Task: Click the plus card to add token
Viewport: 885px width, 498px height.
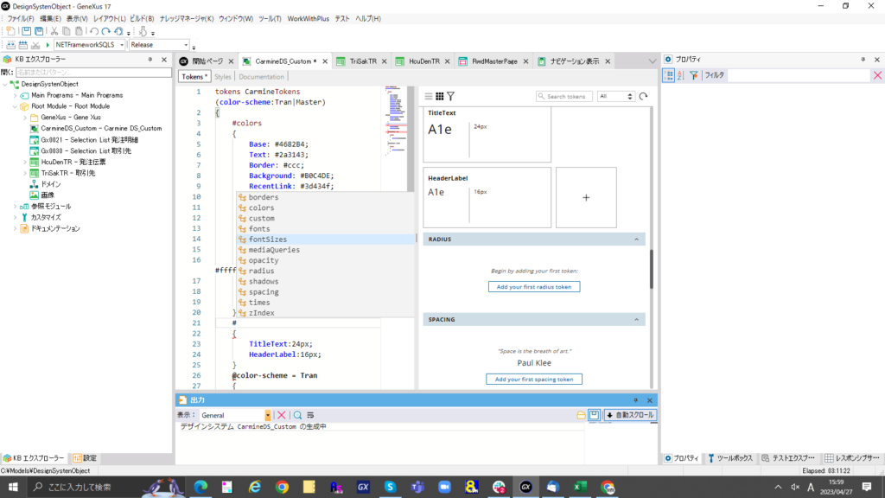Action: (x=586, y=198)
